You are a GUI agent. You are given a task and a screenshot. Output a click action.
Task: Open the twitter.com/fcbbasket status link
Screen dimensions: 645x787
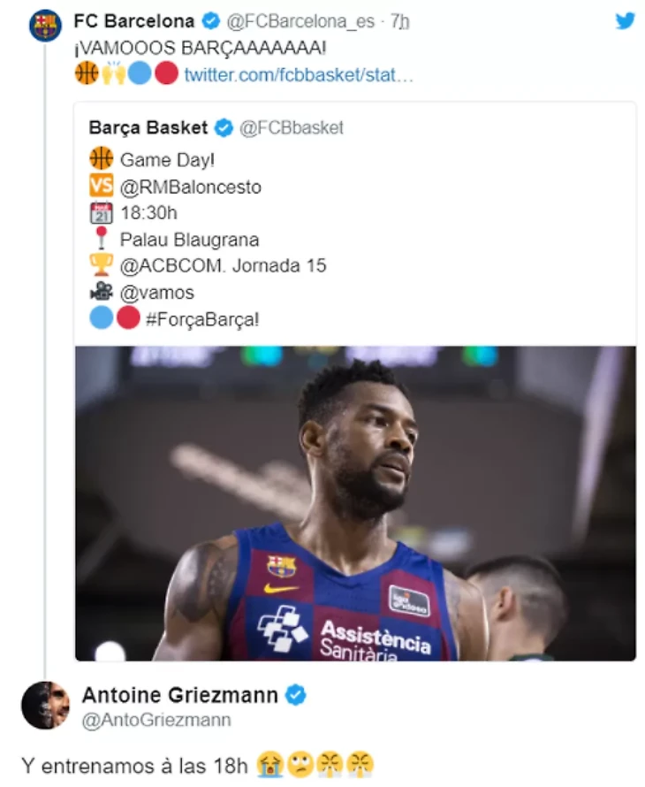tap(299, 74)
